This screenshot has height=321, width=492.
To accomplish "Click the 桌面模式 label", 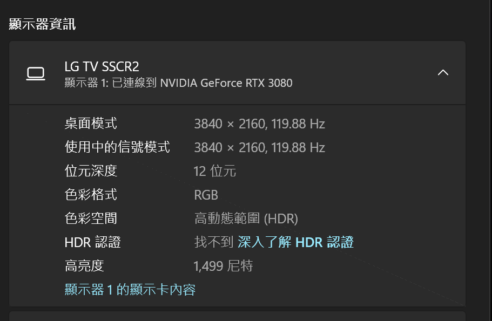I will click(91, 124).
